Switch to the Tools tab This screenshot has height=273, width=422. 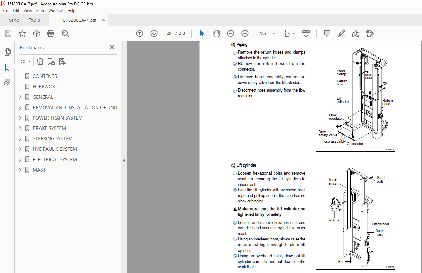pos(34,20)
